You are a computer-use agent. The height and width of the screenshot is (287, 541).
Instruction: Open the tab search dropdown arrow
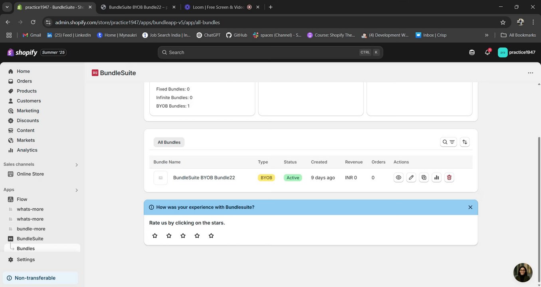click(x=7, y=7)
